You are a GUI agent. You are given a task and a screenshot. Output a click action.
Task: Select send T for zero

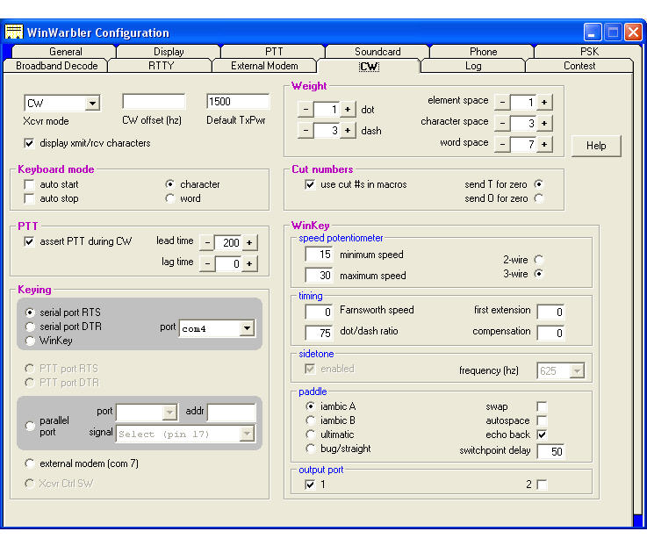538,184
